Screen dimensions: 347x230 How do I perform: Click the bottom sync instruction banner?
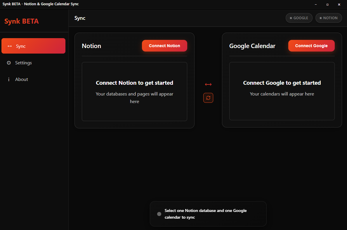coord(208,214)
